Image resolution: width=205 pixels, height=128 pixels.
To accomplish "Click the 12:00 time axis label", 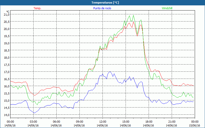I will pos(103,122).
